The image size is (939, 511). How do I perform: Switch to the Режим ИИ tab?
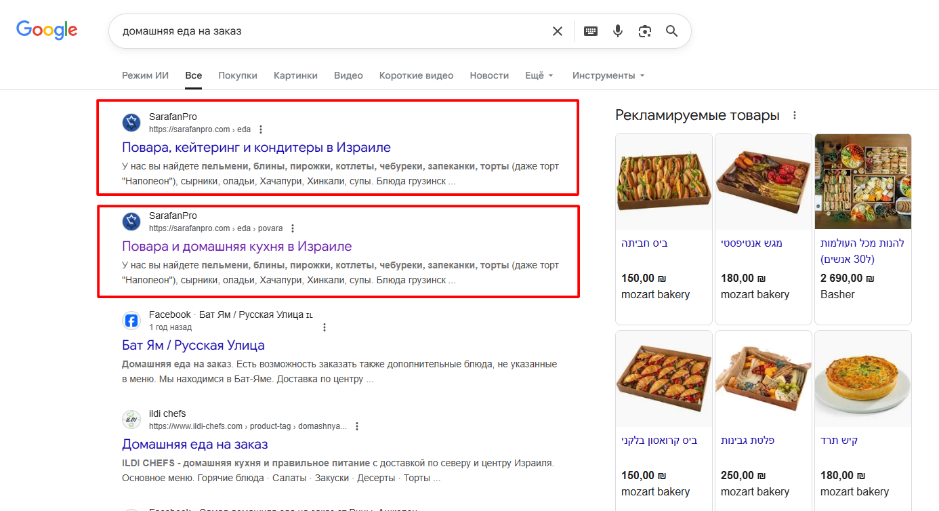point(145,75)
